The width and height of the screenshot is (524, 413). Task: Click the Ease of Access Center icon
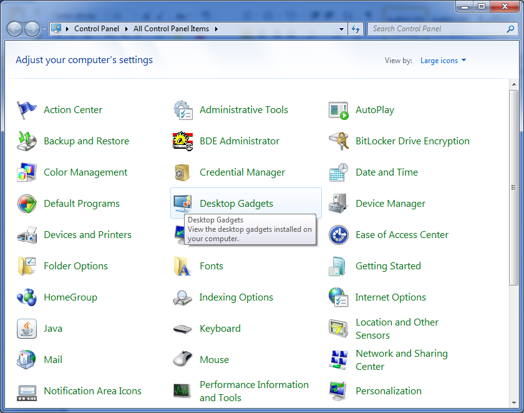(339, 235)
